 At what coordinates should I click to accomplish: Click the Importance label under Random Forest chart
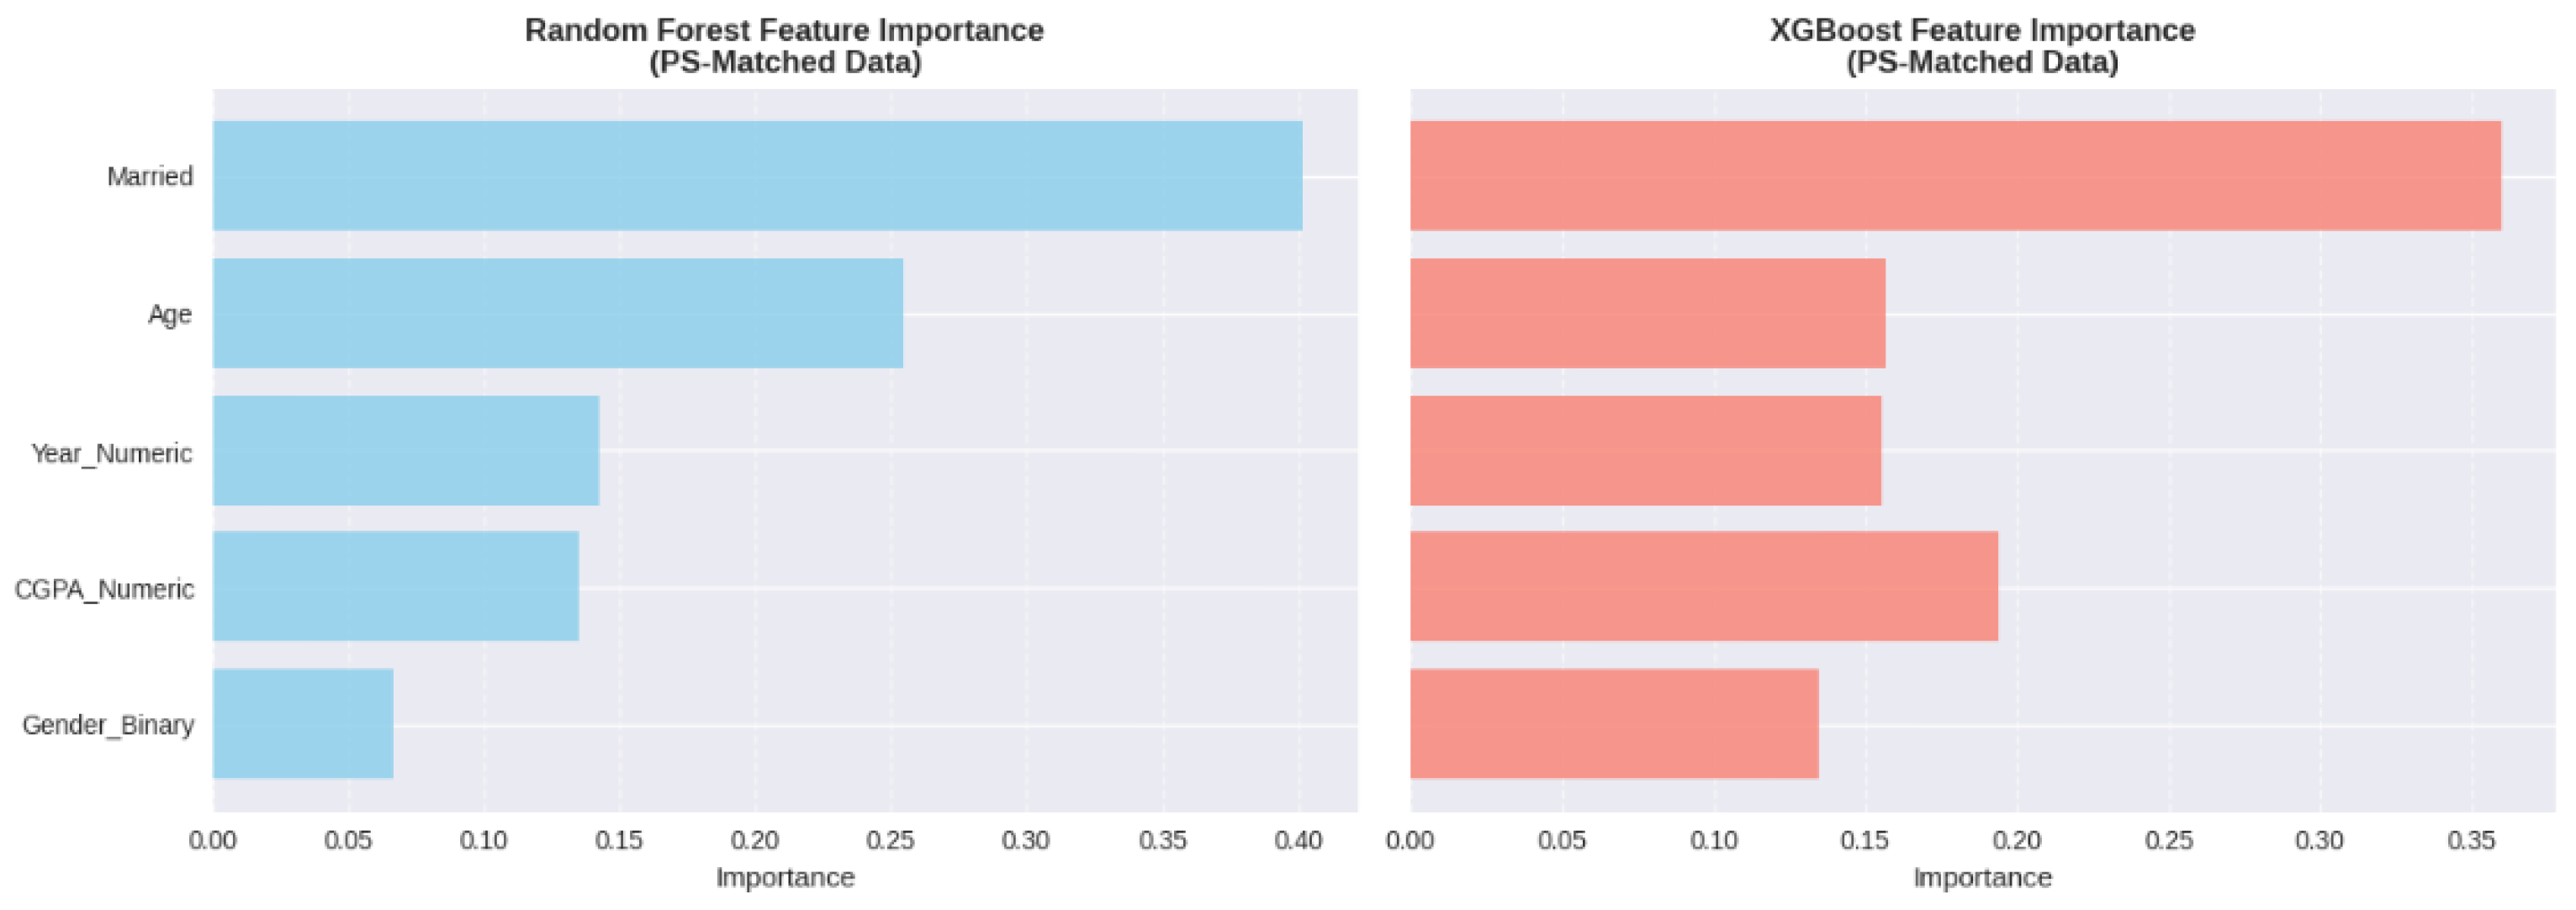pos(785,877)
